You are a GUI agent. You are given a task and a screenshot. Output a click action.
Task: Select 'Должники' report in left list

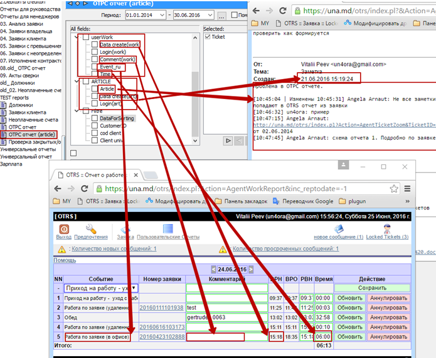21,105
